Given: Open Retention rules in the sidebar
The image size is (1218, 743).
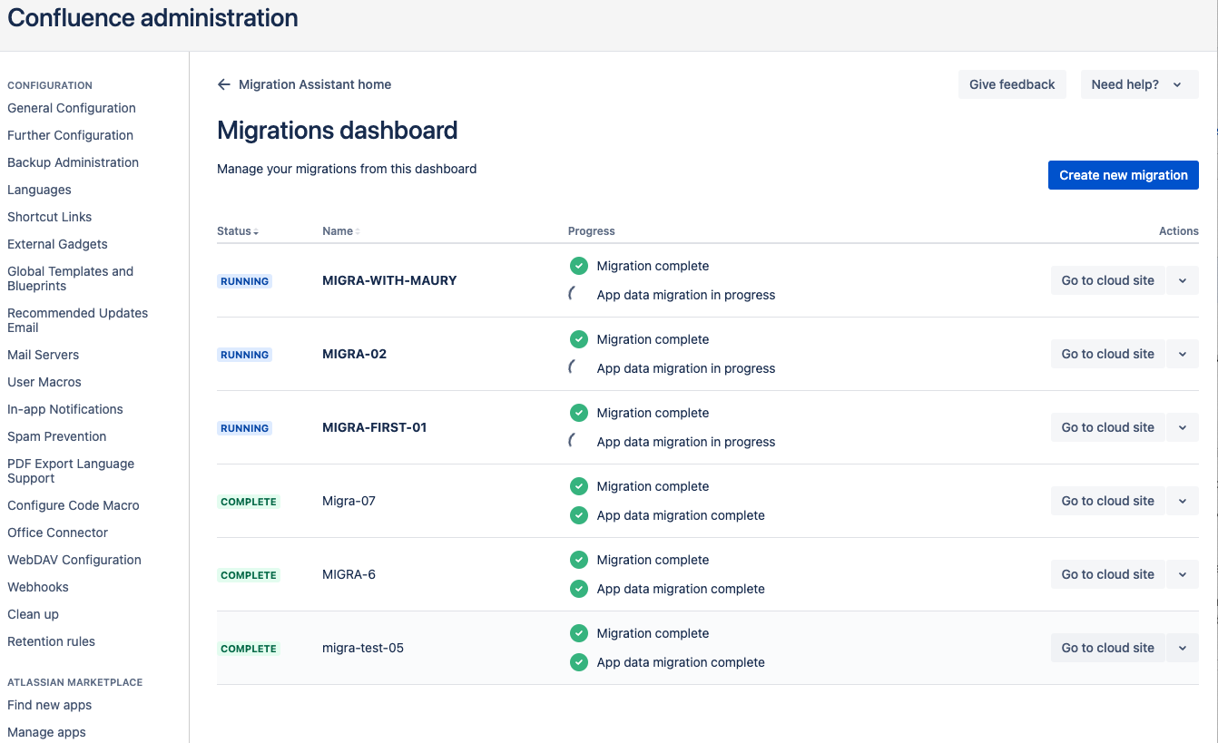Looking at the screenshot, I should click(x=51, y=641).
